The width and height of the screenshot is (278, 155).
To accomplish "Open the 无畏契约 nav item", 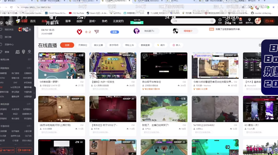I will pyautogui.click(x=118, y=21).
